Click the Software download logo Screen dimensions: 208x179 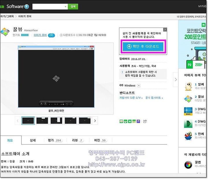(x=18, y=6)
